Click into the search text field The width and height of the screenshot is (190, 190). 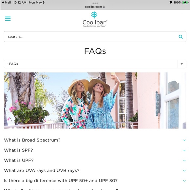91,37
